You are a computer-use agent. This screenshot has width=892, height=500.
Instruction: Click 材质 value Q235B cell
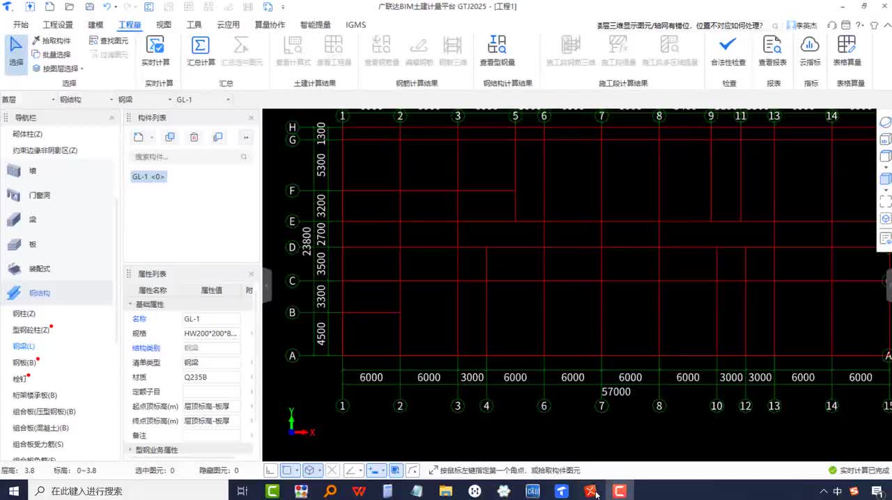(x=211, y=377)
